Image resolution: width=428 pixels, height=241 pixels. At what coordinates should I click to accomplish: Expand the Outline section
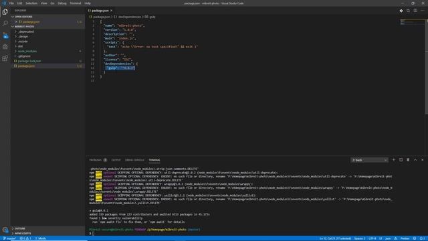pos(47,228)
